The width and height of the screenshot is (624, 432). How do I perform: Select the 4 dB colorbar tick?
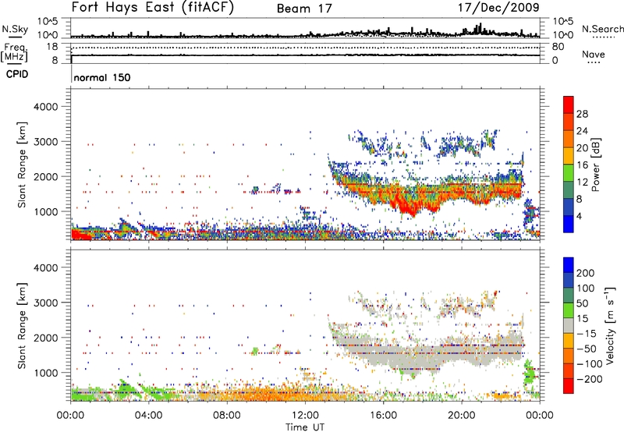click(x=579, y=217)
